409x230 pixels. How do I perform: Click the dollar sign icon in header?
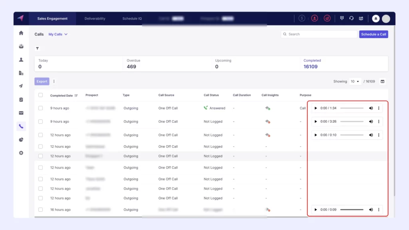coord(302,18)
